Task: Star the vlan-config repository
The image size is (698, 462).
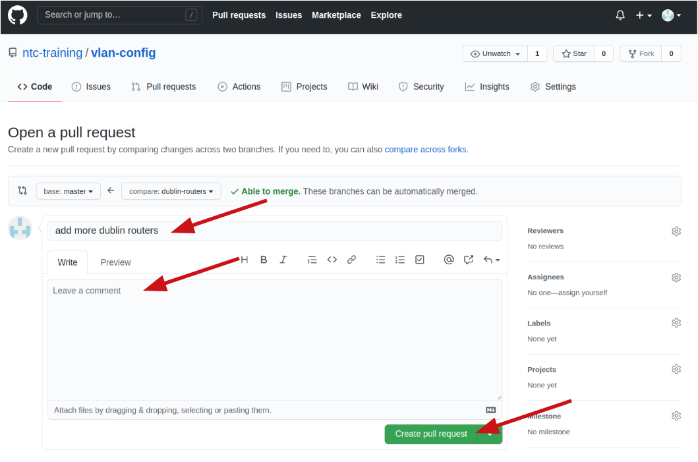Action: coord(574,54)
